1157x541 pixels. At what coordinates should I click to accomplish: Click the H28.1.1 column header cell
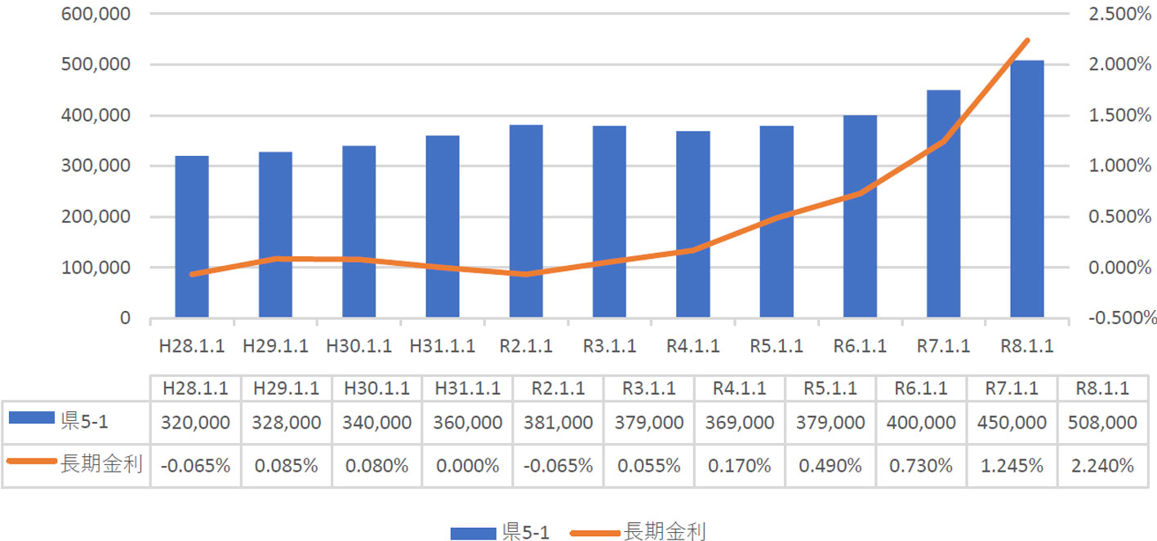tap(194, 388)
